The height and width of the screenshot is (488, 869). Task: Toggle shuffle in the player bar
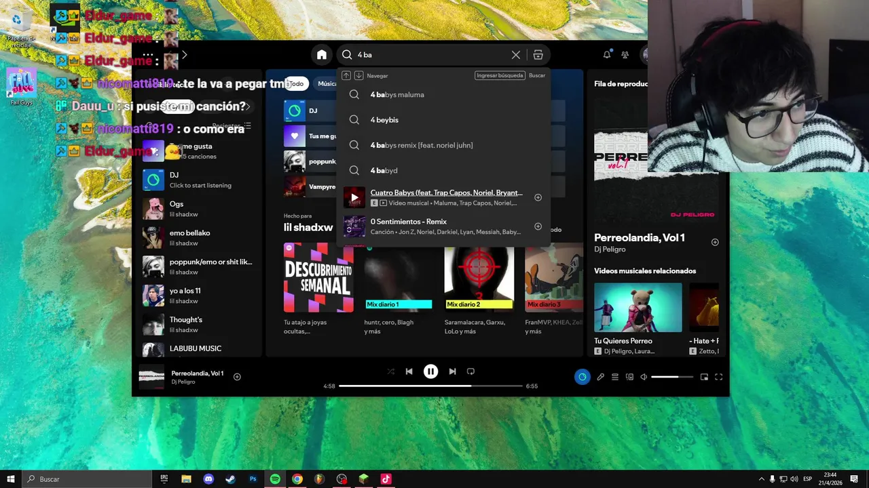[390, 371]
